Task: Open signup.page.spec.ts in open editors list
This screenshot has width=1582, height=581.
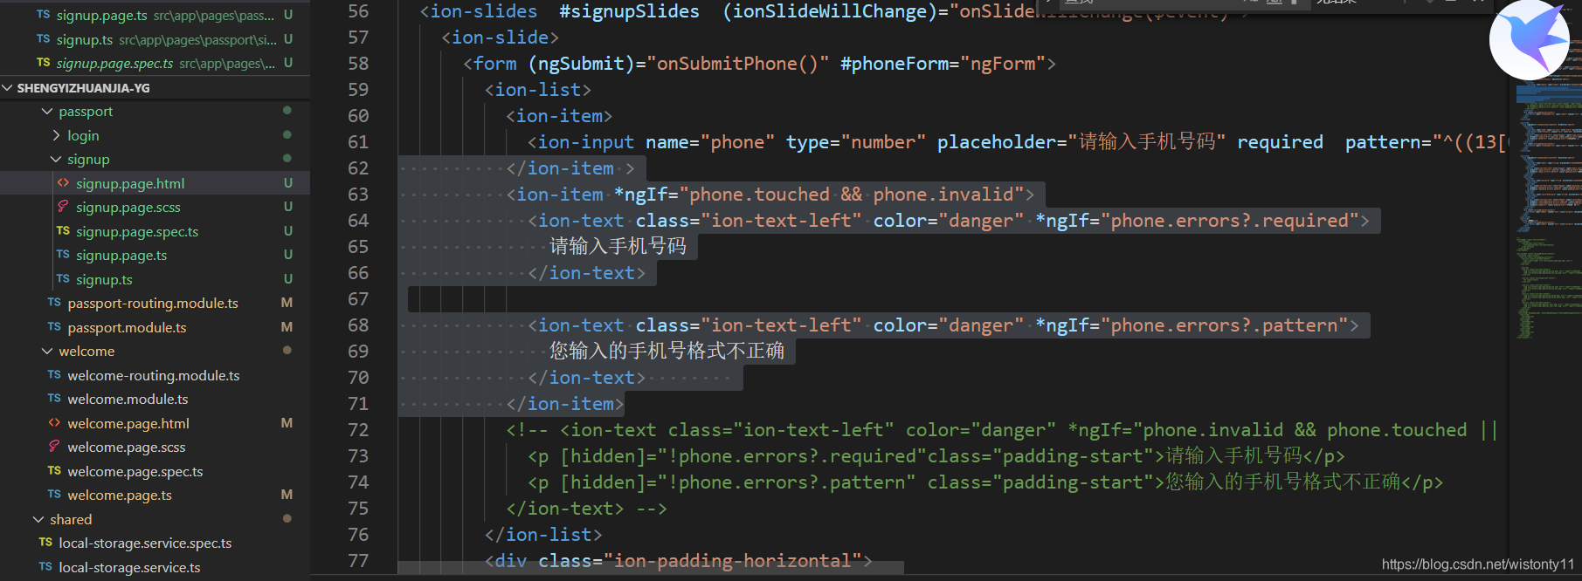Action: coord(155,63)
